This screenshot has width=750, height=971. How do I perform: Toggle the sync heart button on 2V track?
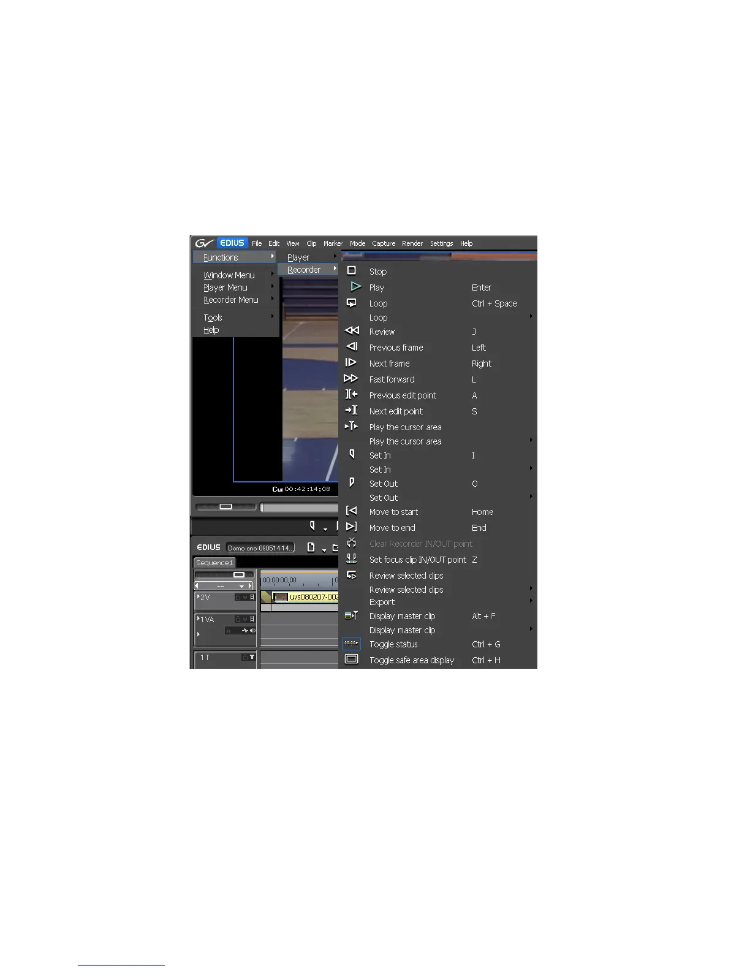point(245,597)
